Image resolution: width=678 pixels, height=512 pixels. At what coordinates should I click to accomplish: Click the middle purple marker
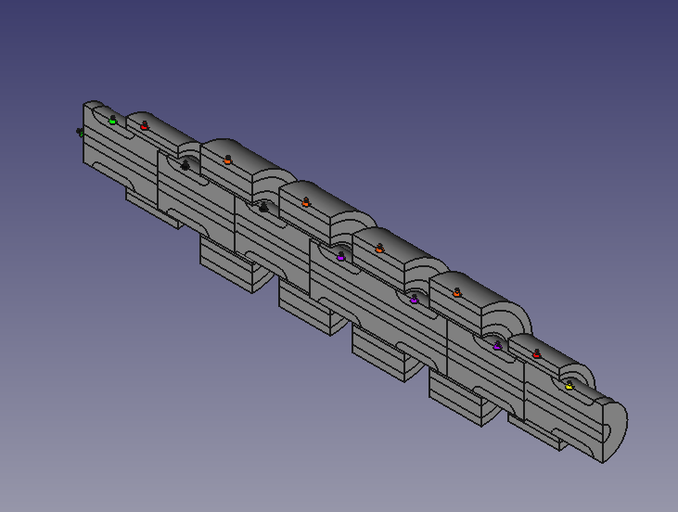(414, 300)
